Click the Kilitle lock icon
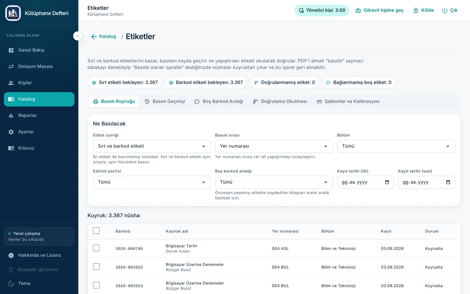This screenshot has height=294, width=470. (416, 10)
